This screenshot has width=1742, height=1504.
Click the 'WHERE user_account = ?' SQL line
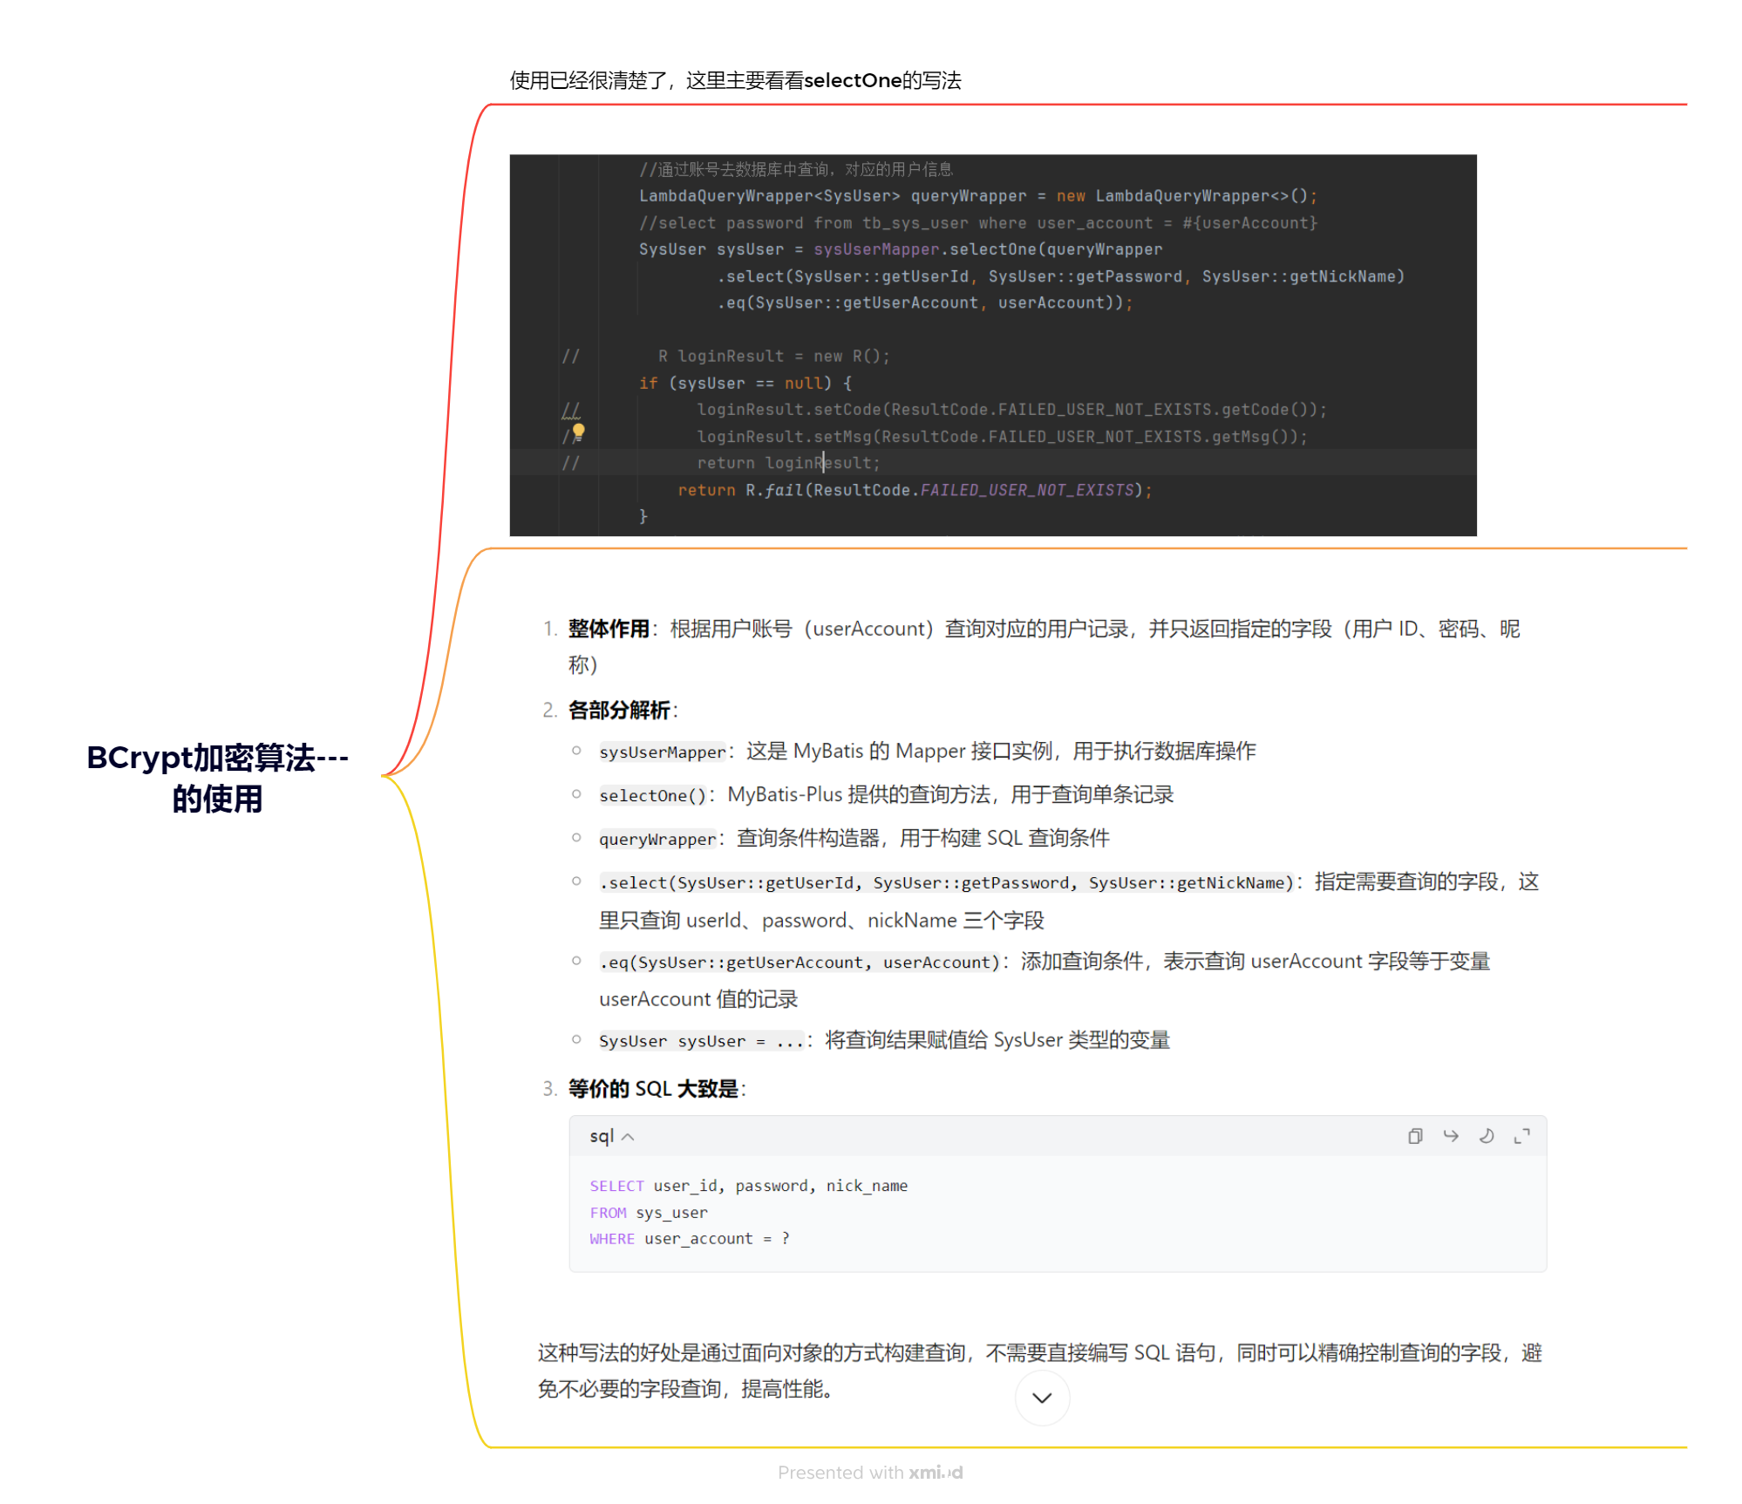click(x=690, y=1239)
